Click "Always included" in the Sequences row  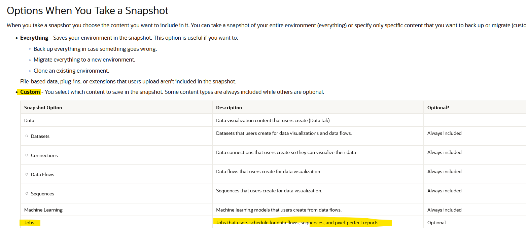[x=444, y=191]
